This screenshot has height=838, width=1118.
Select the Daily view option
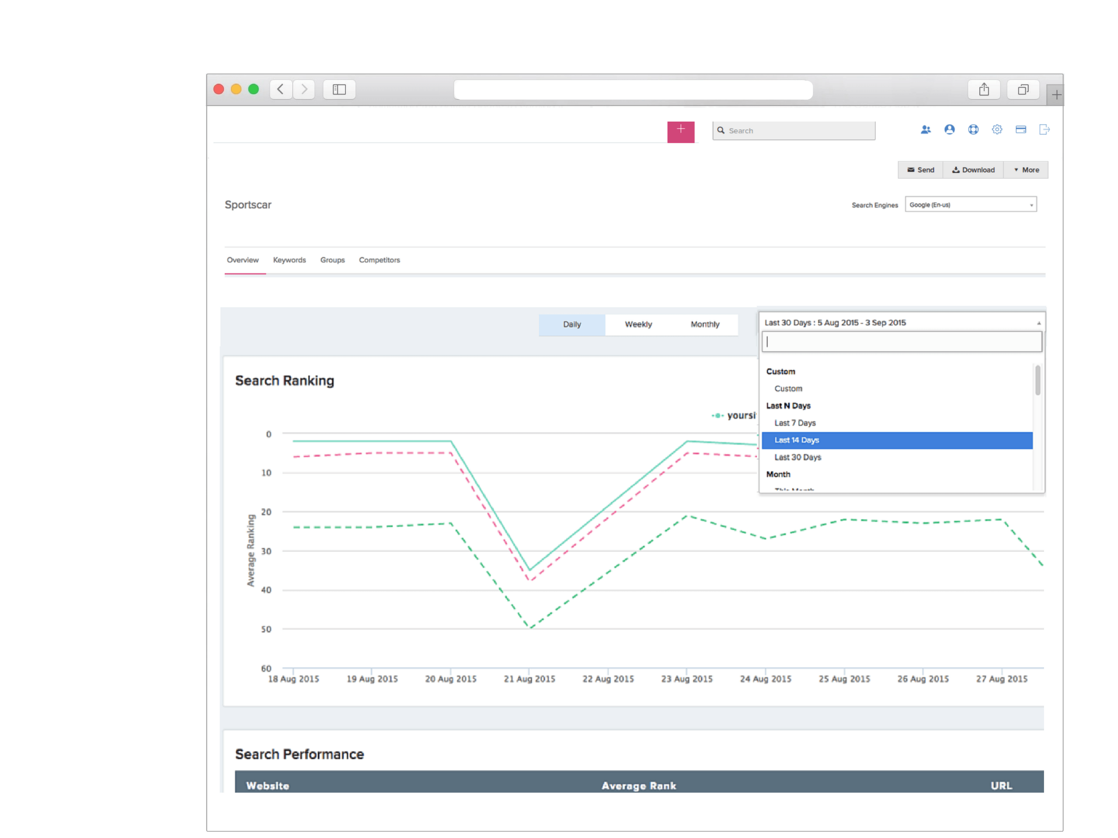point(572,324)
